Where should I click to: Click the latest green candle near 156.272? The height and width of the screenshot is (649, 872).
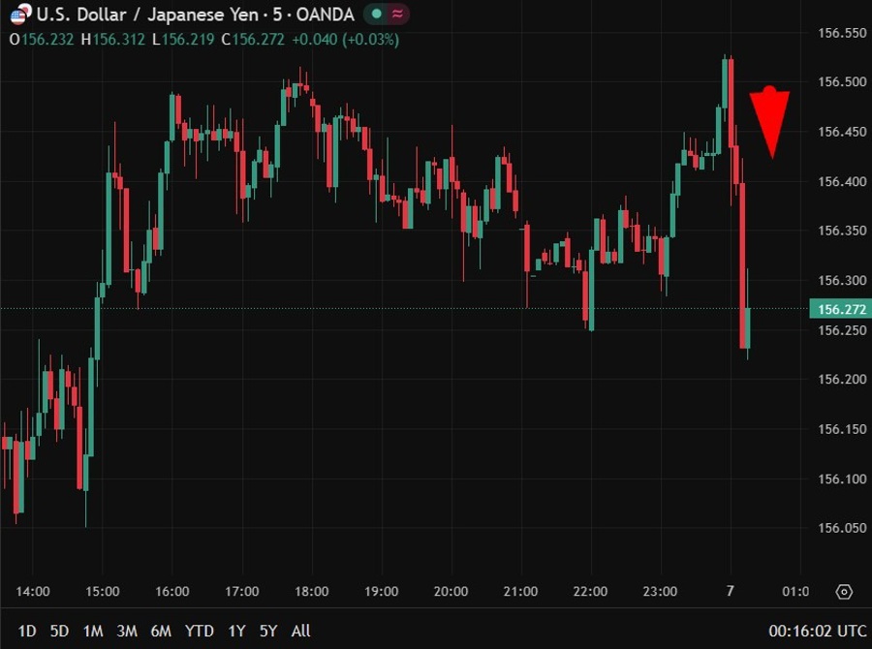[x=748, y=327]
